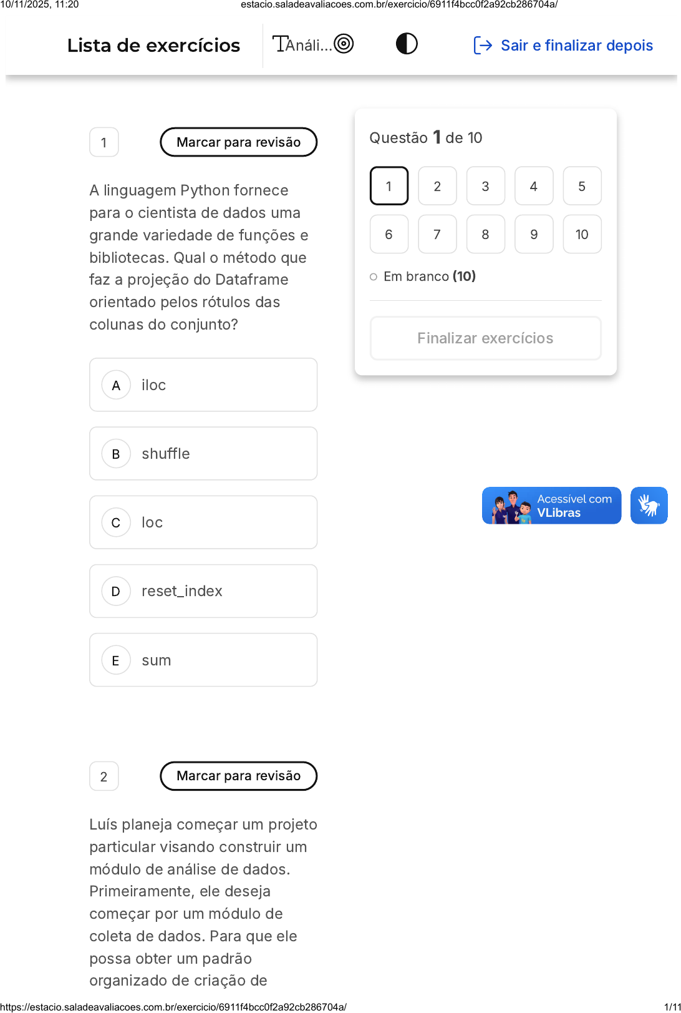Screen dimensions: 681x1013
Task: Click the text size (T) icon
Action: tap(280, 44)
